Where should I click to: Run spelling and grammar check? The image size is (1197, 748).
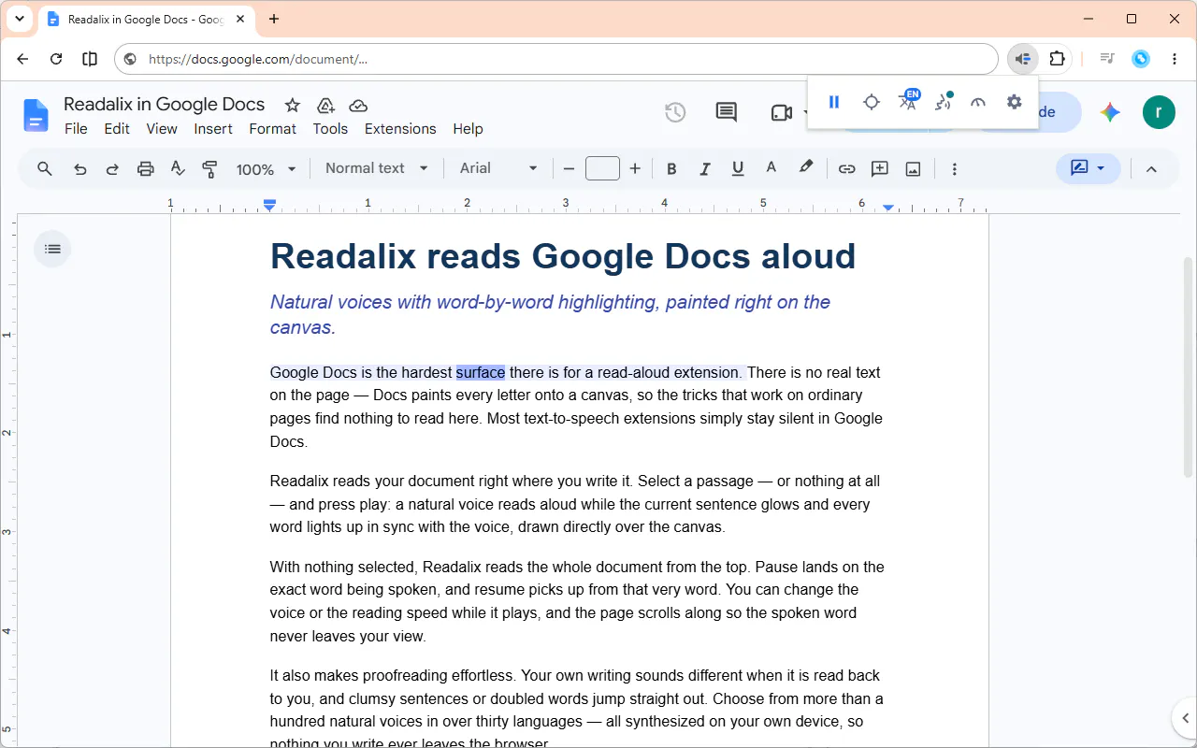pyautogui.click(x=178, y=168)
